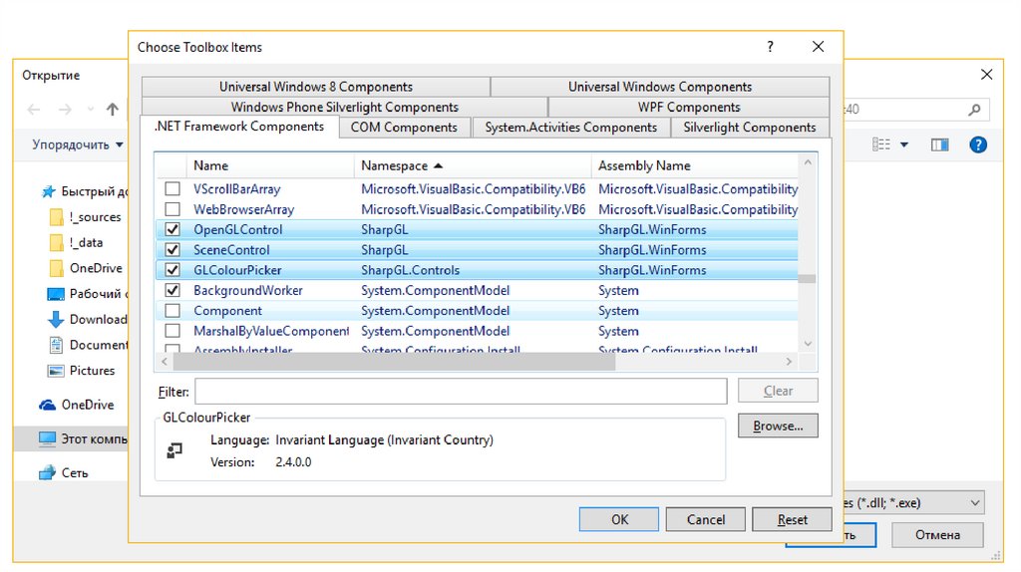Select the OneDrive cloud icon in sidebar

click(47, 405)
